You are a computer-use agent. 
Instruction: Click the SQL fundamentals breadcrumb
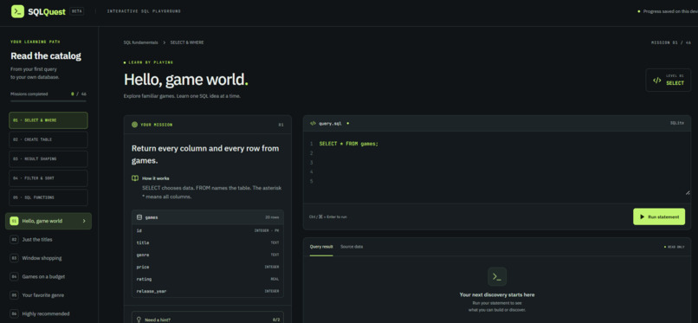click(x=140, y=42)
